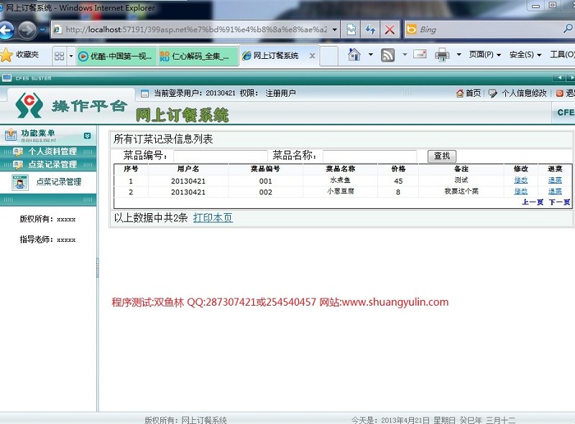Screen dimensions: 575x424
Task: Click 退菜 for the 小葱豆腐 row
Action: coord(555,191)
